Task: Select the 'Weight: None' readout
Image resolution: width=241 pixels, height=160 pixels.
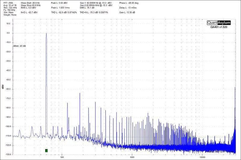Action: 10,15
